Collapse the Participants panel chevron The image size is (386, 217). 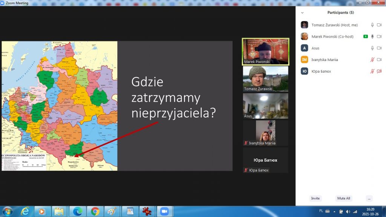(x=302, y=13)
